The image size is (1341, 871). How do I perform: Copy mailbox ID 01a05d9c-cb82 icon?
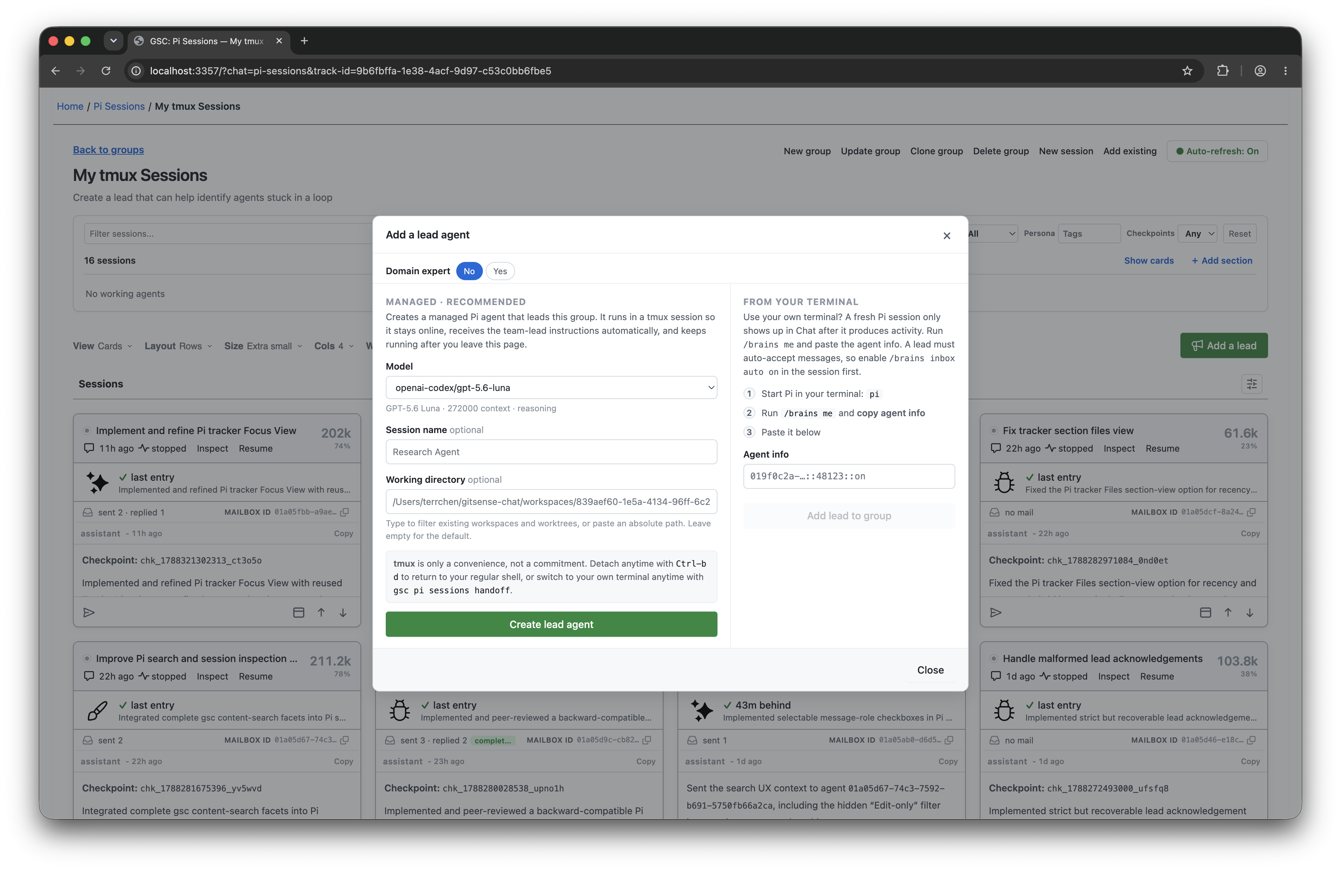(647, 740)
